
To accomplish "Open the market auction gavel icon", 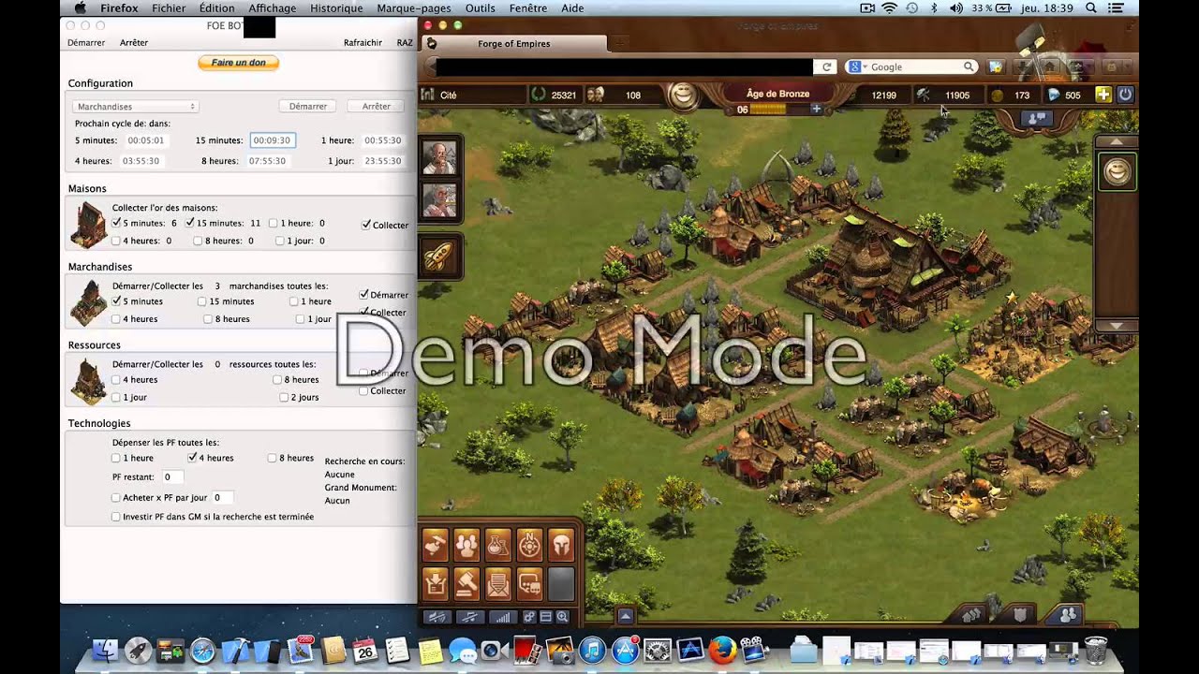I will [x=466, y=584].
